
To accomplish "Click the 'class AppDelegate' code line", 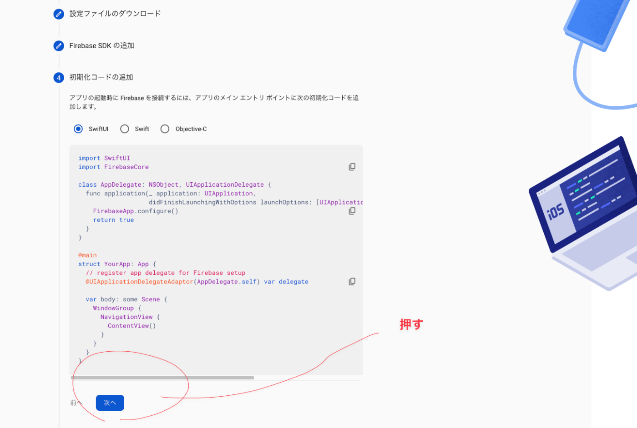I will point(175,184).
